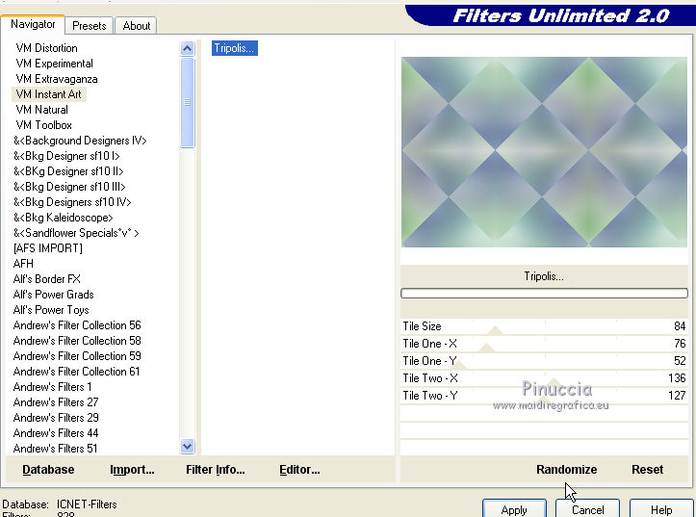696x517 pixels.
Task: Select VM Distortion category
Action: (46, 48)
